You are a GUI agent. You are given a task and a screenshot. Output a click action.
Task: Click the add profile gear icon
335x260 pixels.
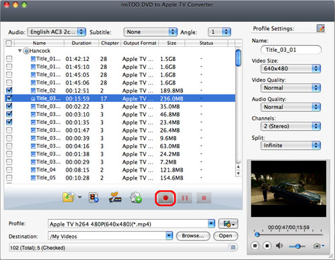coord(136,198)
